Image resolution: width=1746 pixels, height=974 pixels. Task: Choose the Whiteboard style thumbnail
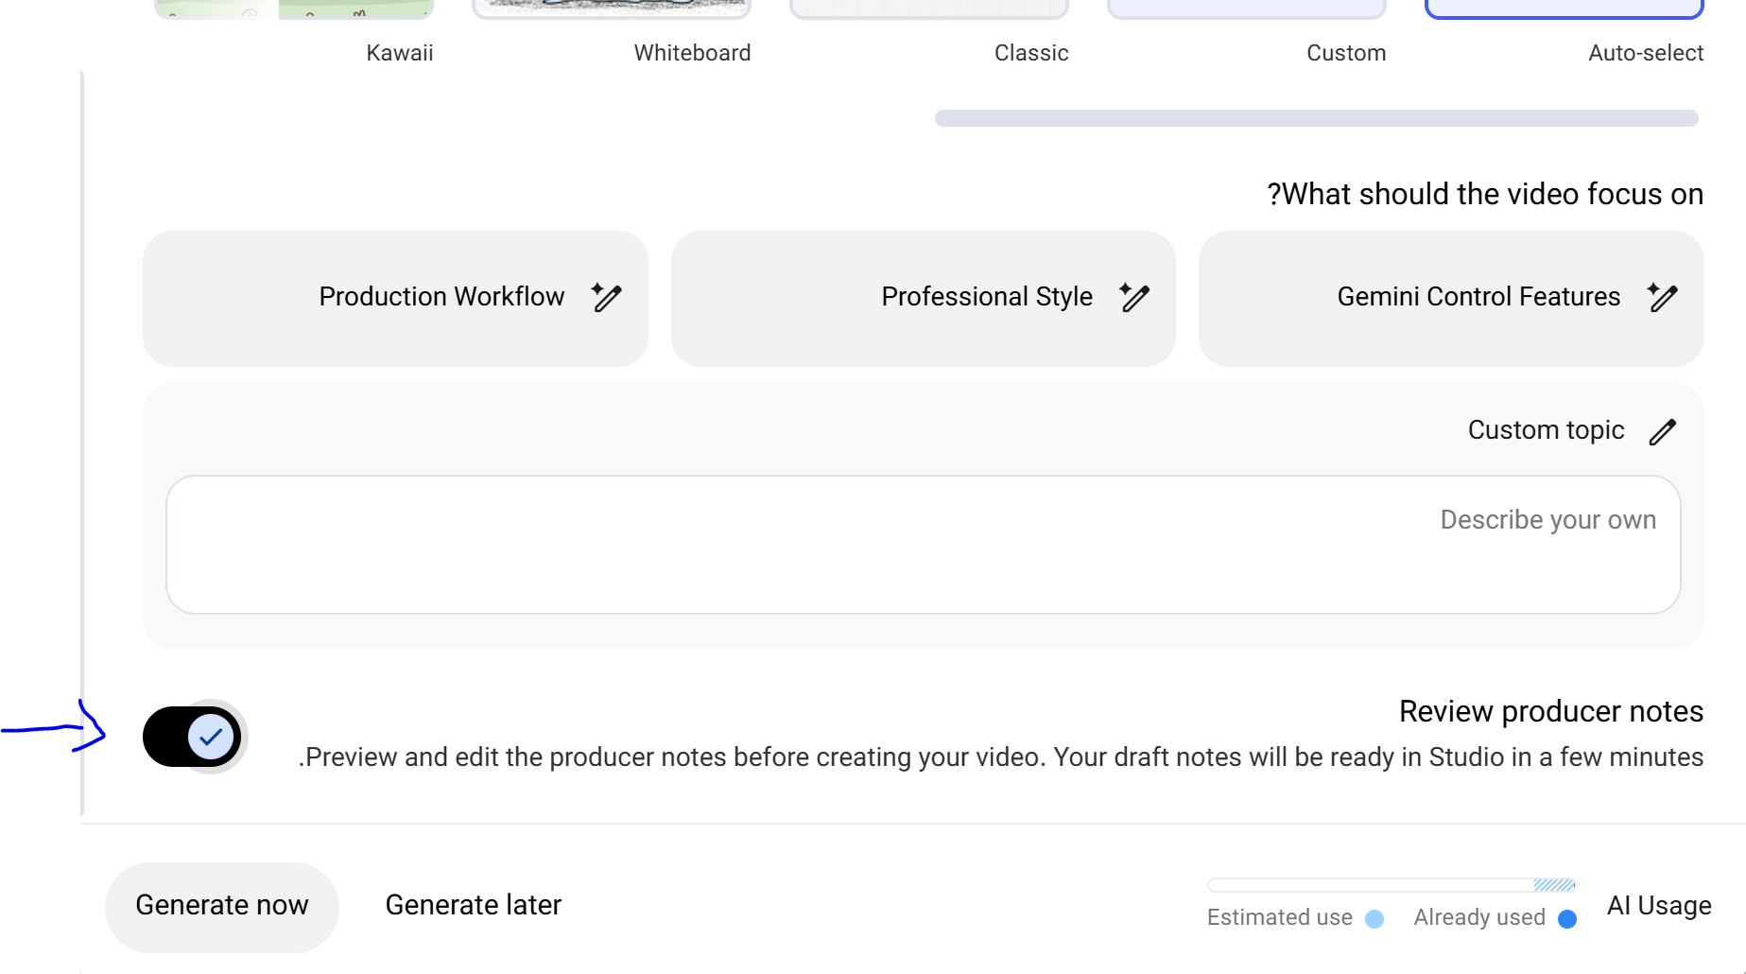pos(612,9)
